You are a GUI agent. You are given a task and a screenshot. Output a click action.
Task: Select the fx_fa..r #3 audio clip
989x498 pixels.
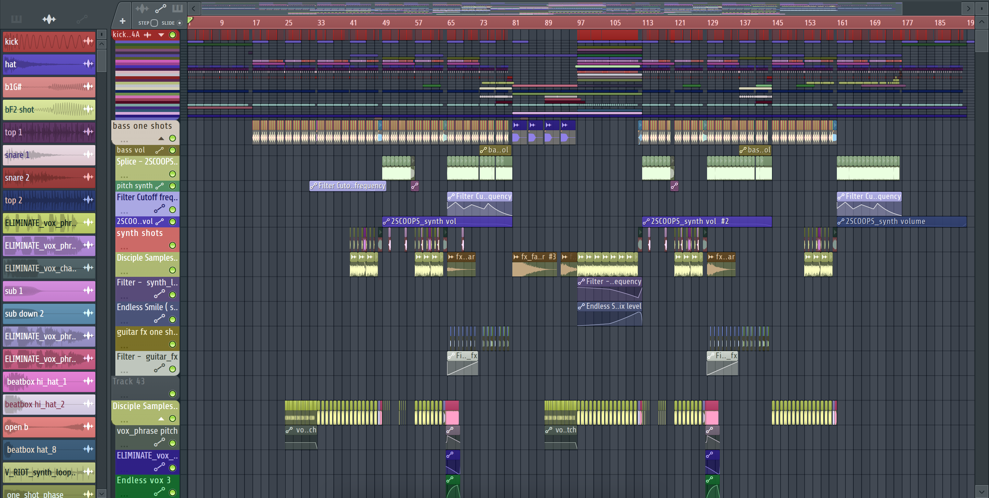(534, 265)
